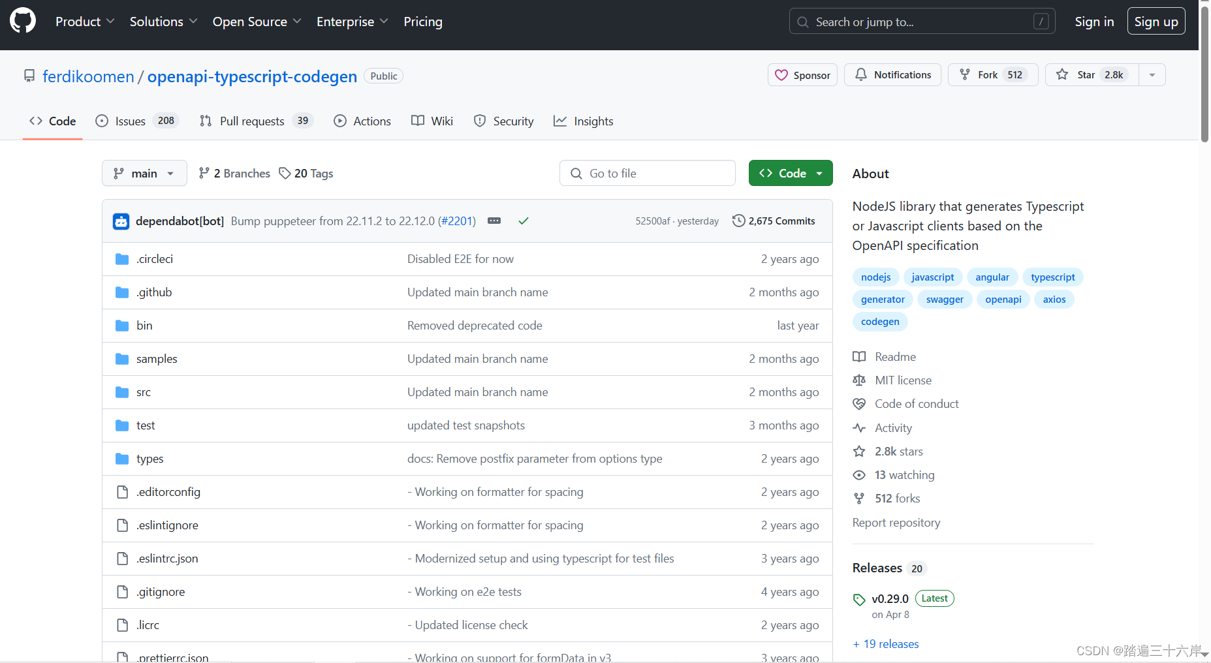Click inside the Go to file field
Viewport: 1211px width, 663px height.
[x=646, y=173]
